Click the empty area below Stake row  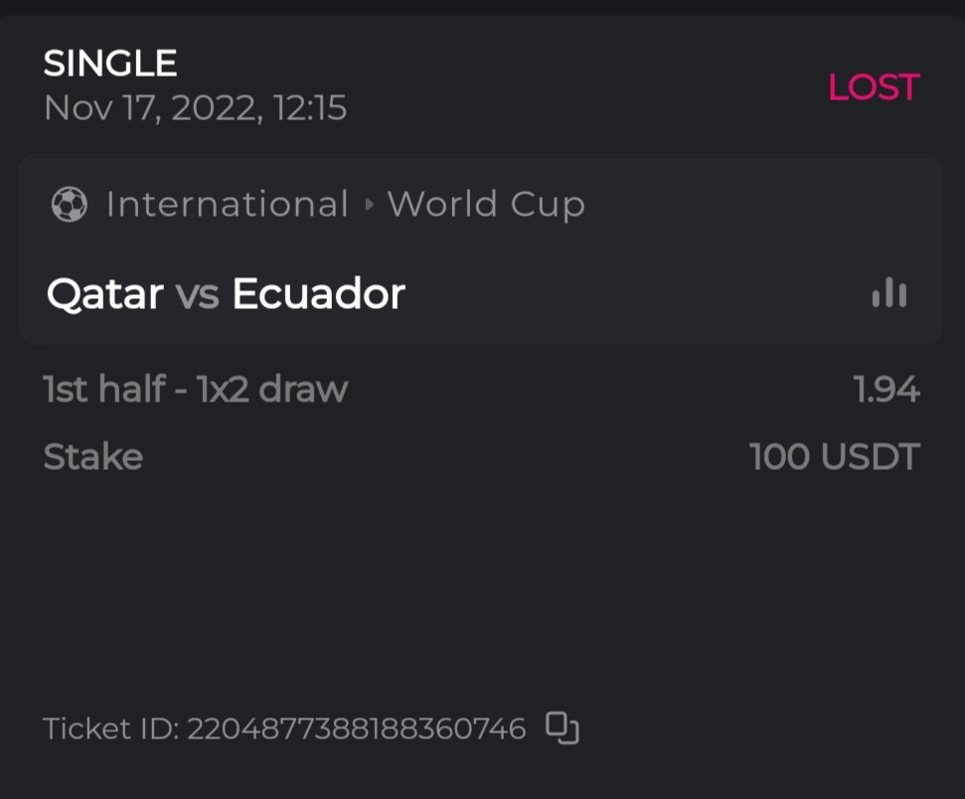coord(482,586)
